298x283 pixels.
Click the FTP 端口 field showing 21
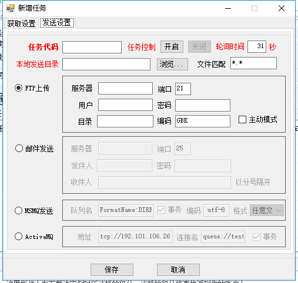pos(183,89)
